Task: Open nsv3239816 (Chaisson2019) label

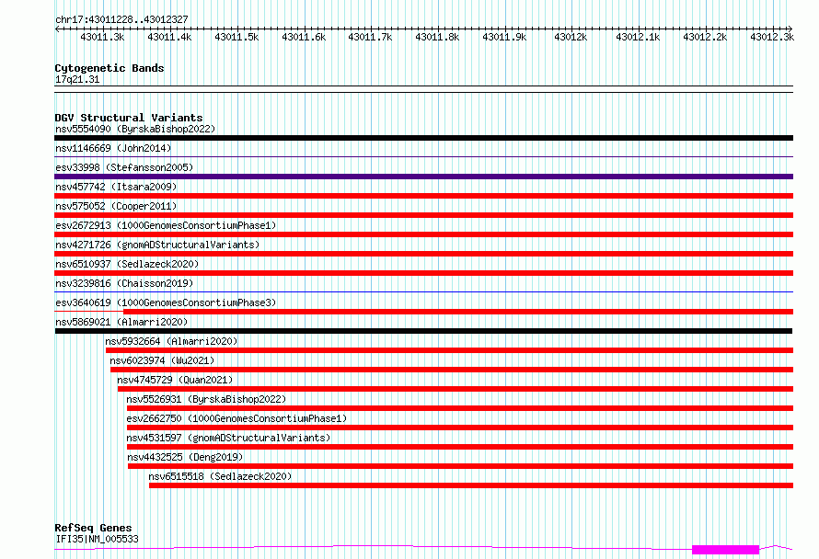Action: (x=124, y=283)
